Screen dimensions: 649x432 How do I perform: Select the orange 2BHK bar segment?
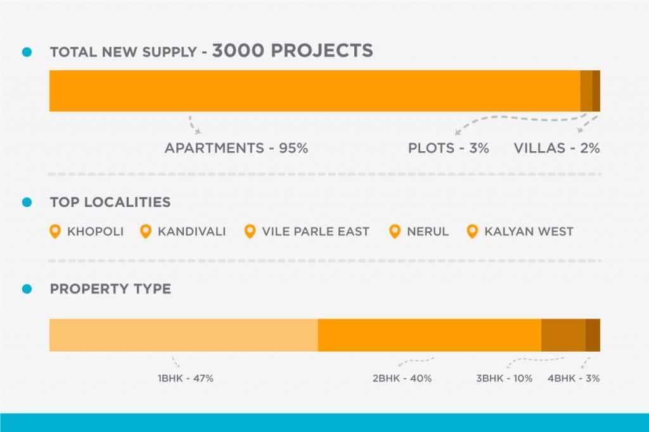coord(430,335)
